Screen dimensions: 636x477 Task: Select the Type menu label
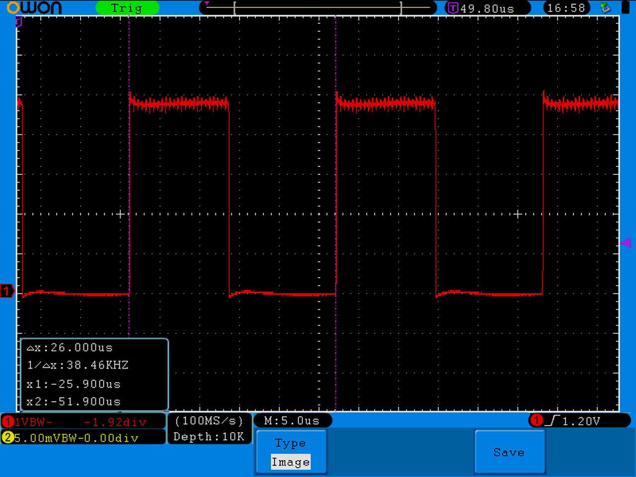point(290,443)
